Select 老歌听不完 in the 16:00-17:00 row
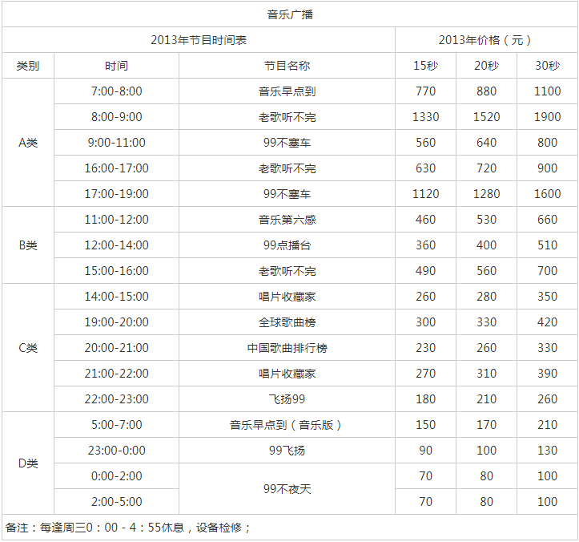Viewport: 579px width, 542px height. 287,168
